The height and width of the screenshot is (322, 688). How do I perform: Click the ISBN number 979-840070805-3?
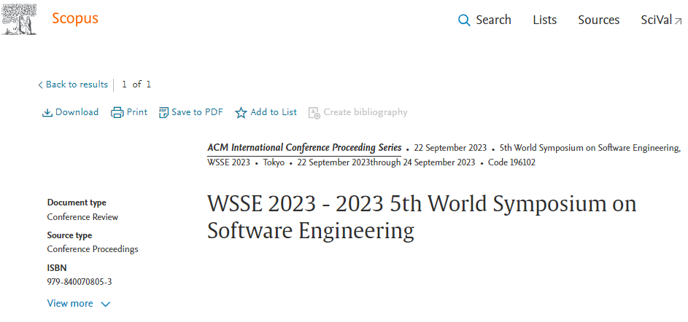tap(80, 281)
